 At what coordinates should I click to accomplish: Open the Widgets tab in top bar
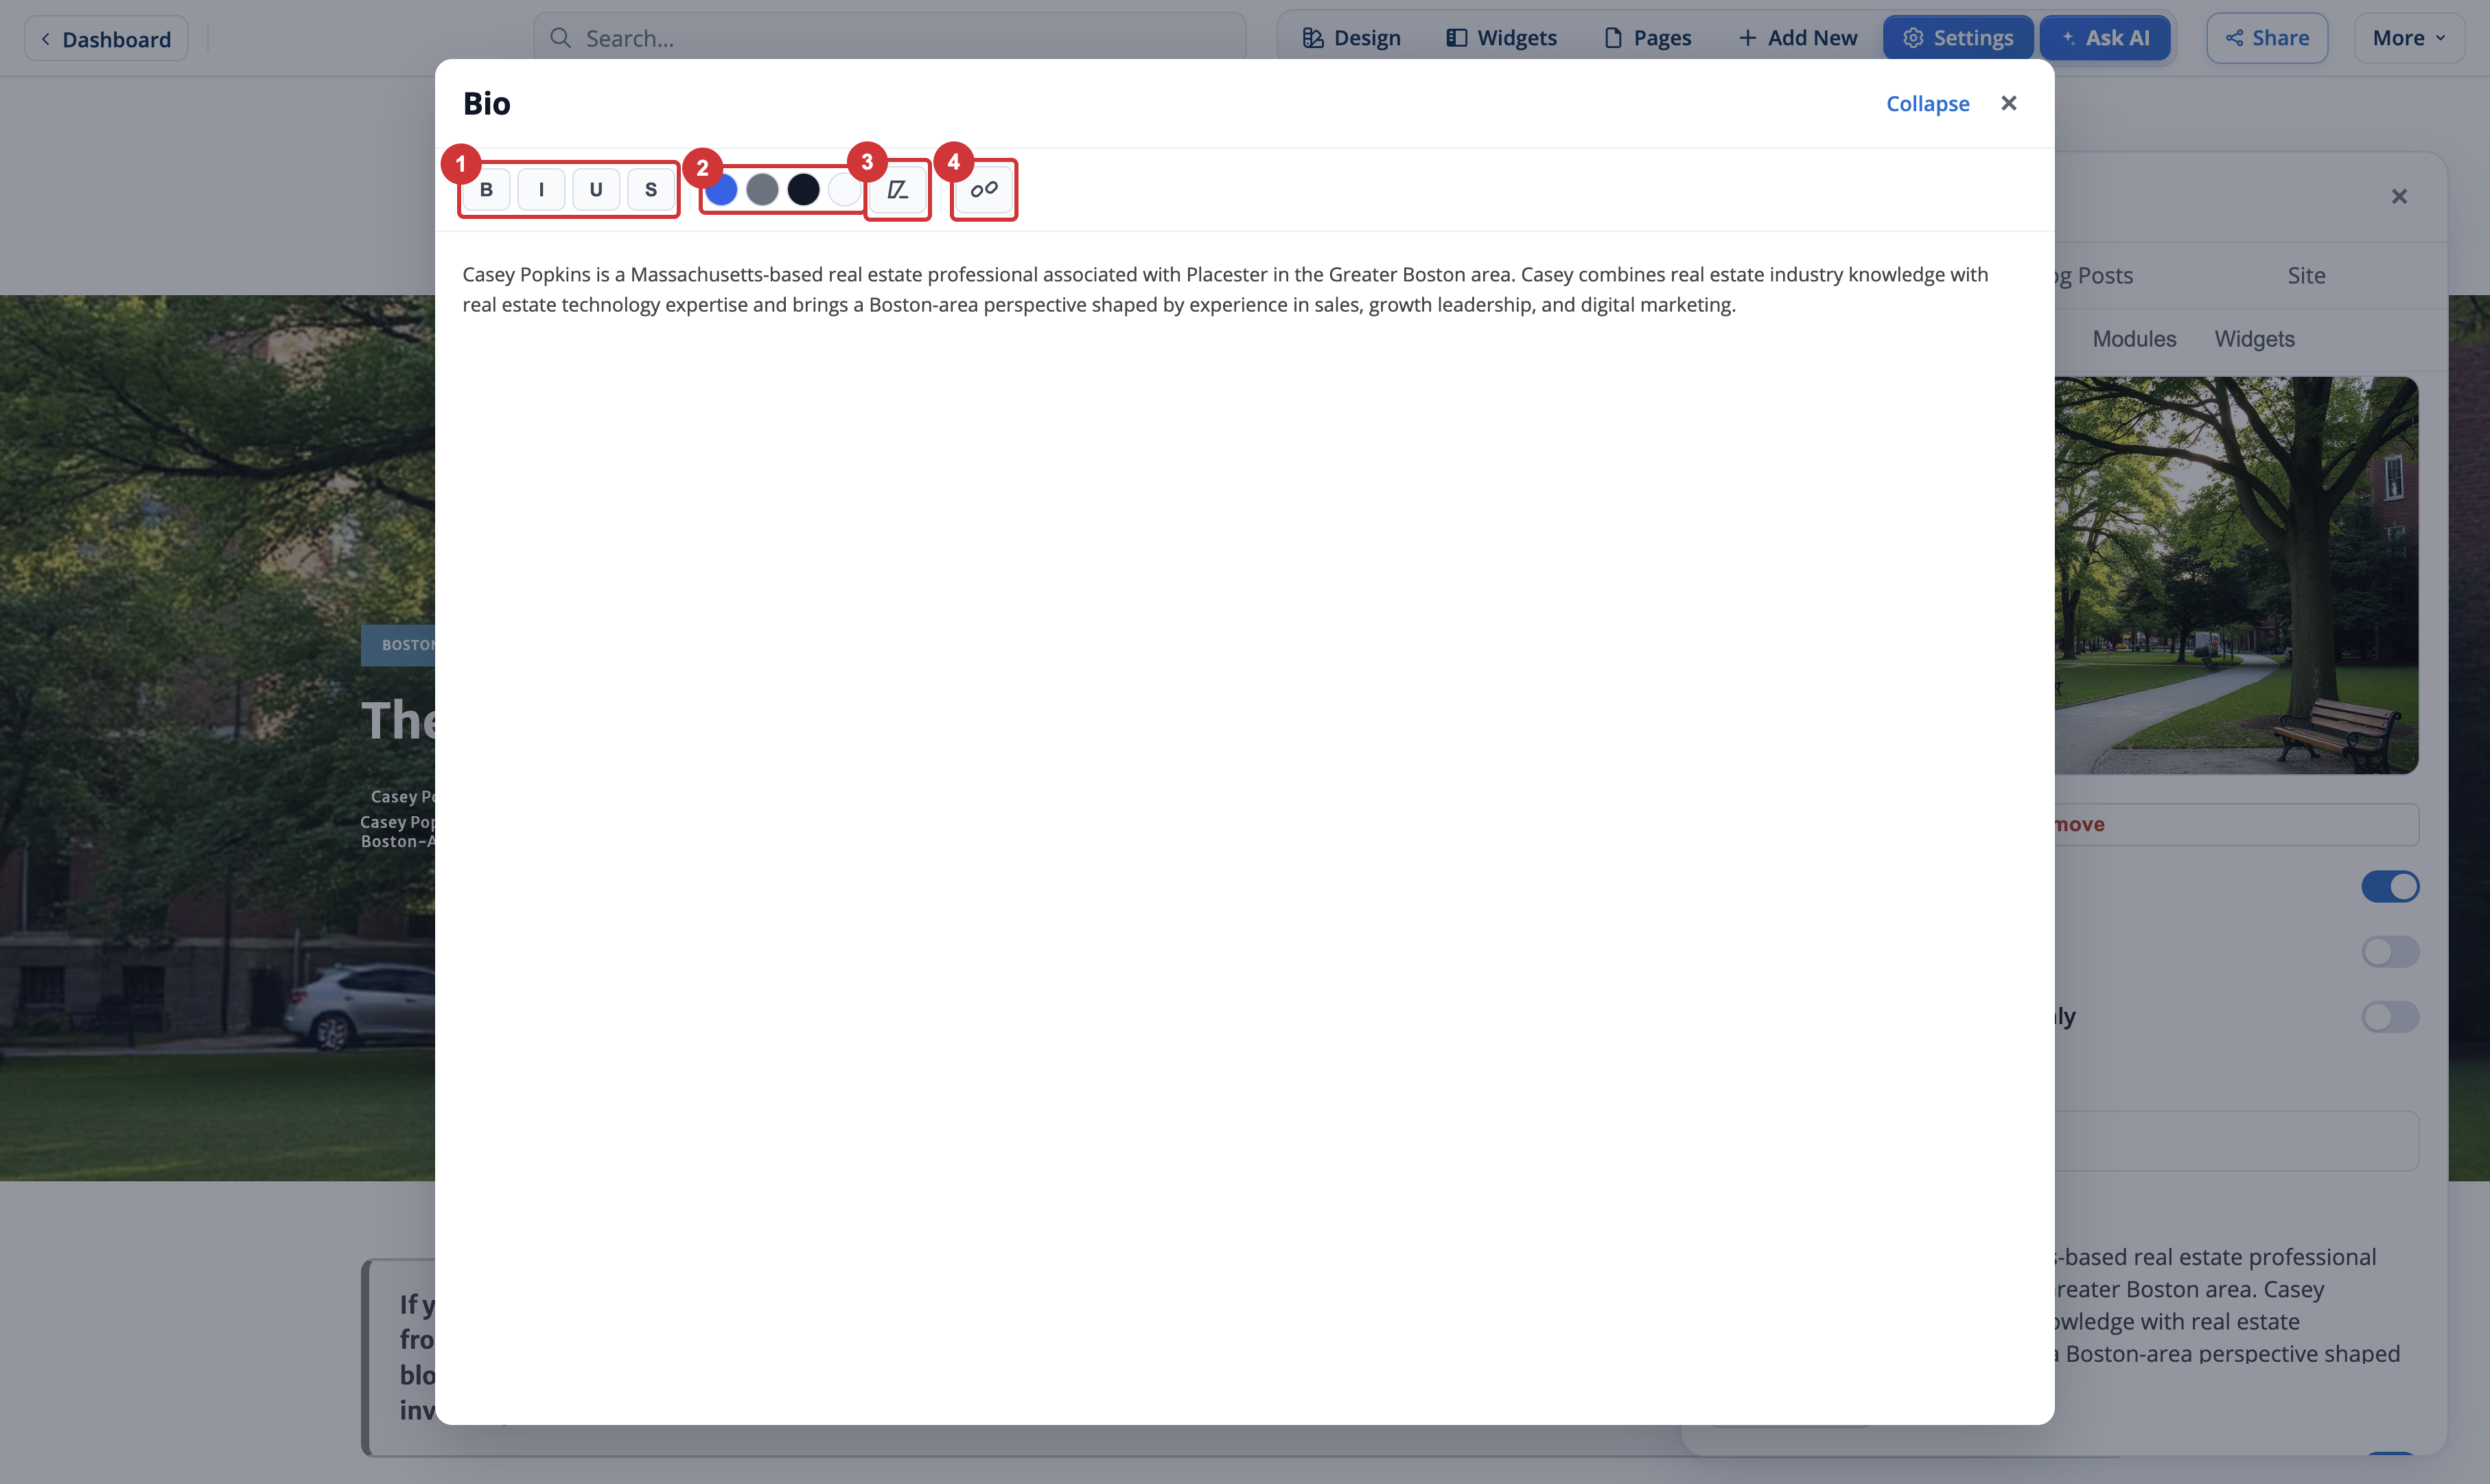(1502, 38)
